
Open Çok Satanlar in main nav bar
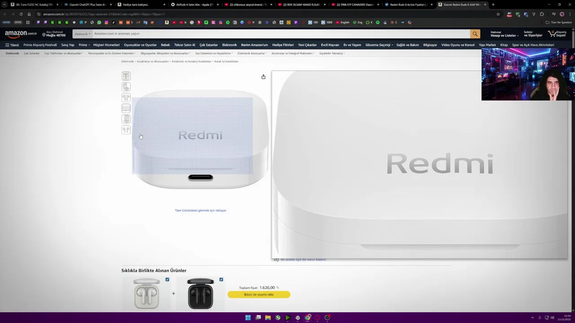coord(208,45)
